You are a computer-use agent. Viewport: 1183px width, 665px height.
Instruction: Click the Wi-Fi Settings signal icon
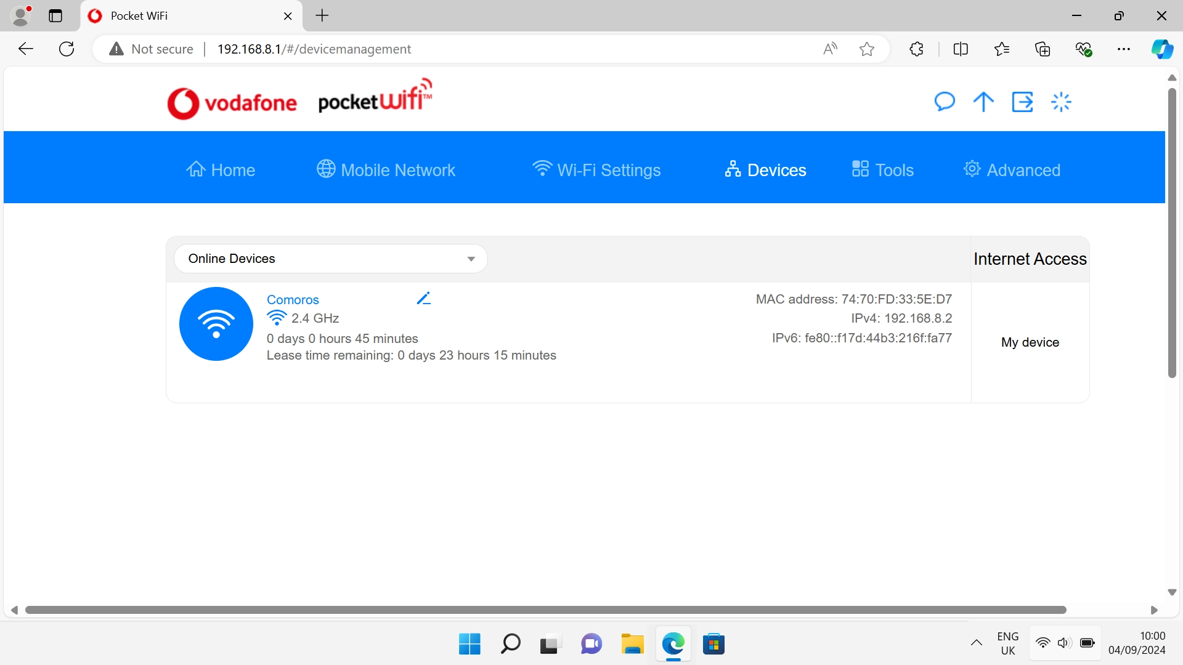pyautogui.click(x=542, y=169)
